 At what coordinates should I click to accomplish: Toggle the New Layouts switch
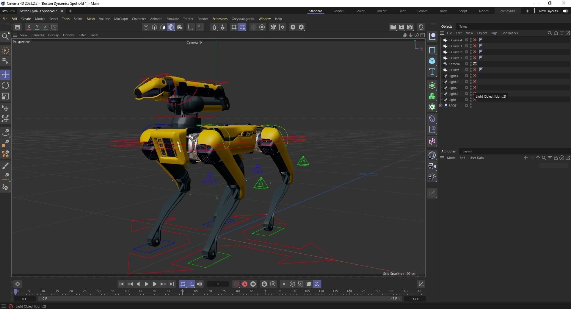pos(565,11)
